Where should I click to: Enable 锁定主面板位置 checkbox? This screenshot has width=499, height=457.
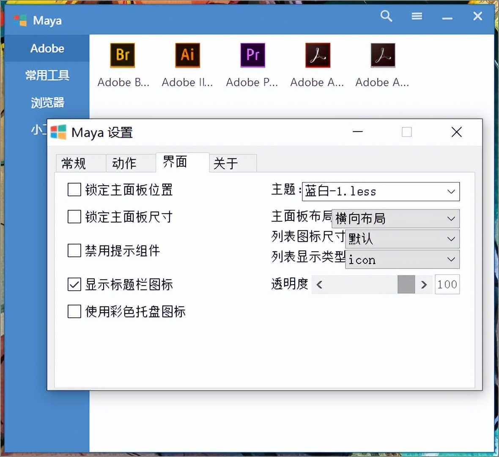tap(74, 190)
